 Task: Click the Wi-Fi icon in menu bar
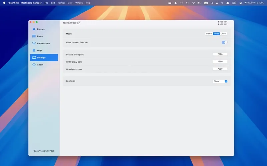point(193,3)
